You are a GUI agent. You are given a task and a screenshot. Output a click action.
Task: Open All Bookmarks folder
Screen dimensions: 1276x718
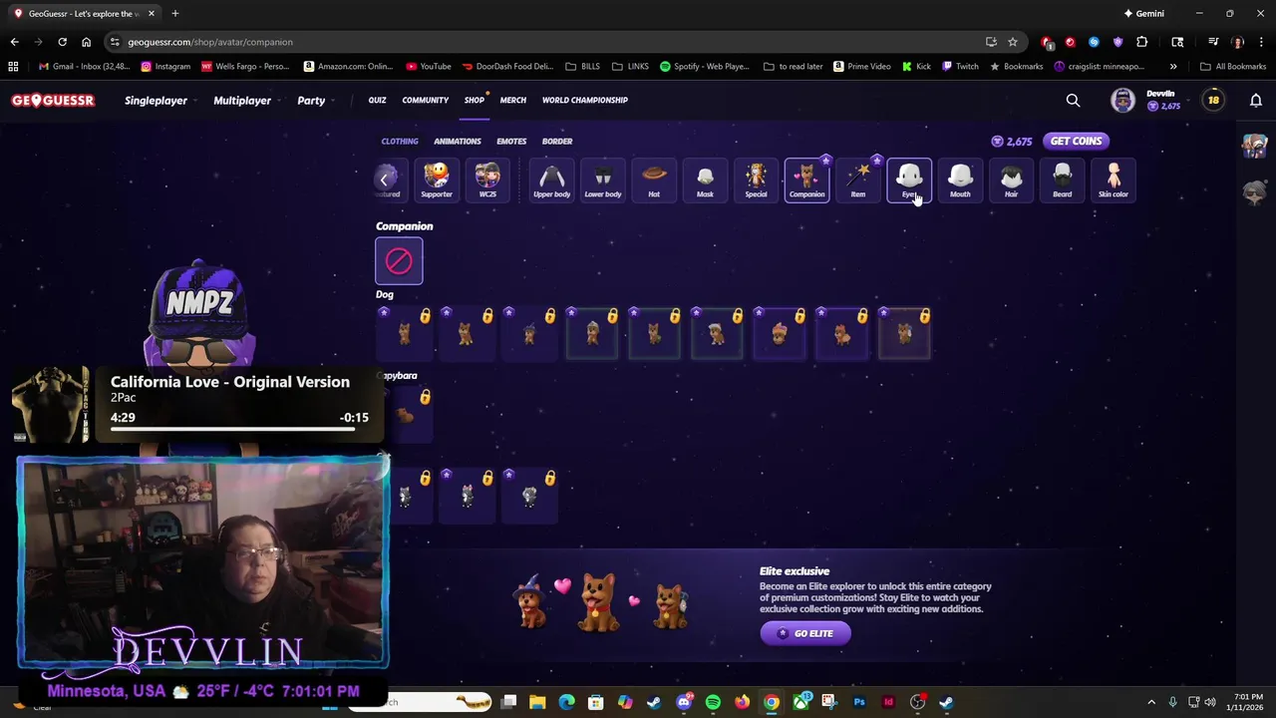click(x=1233, y=67)
